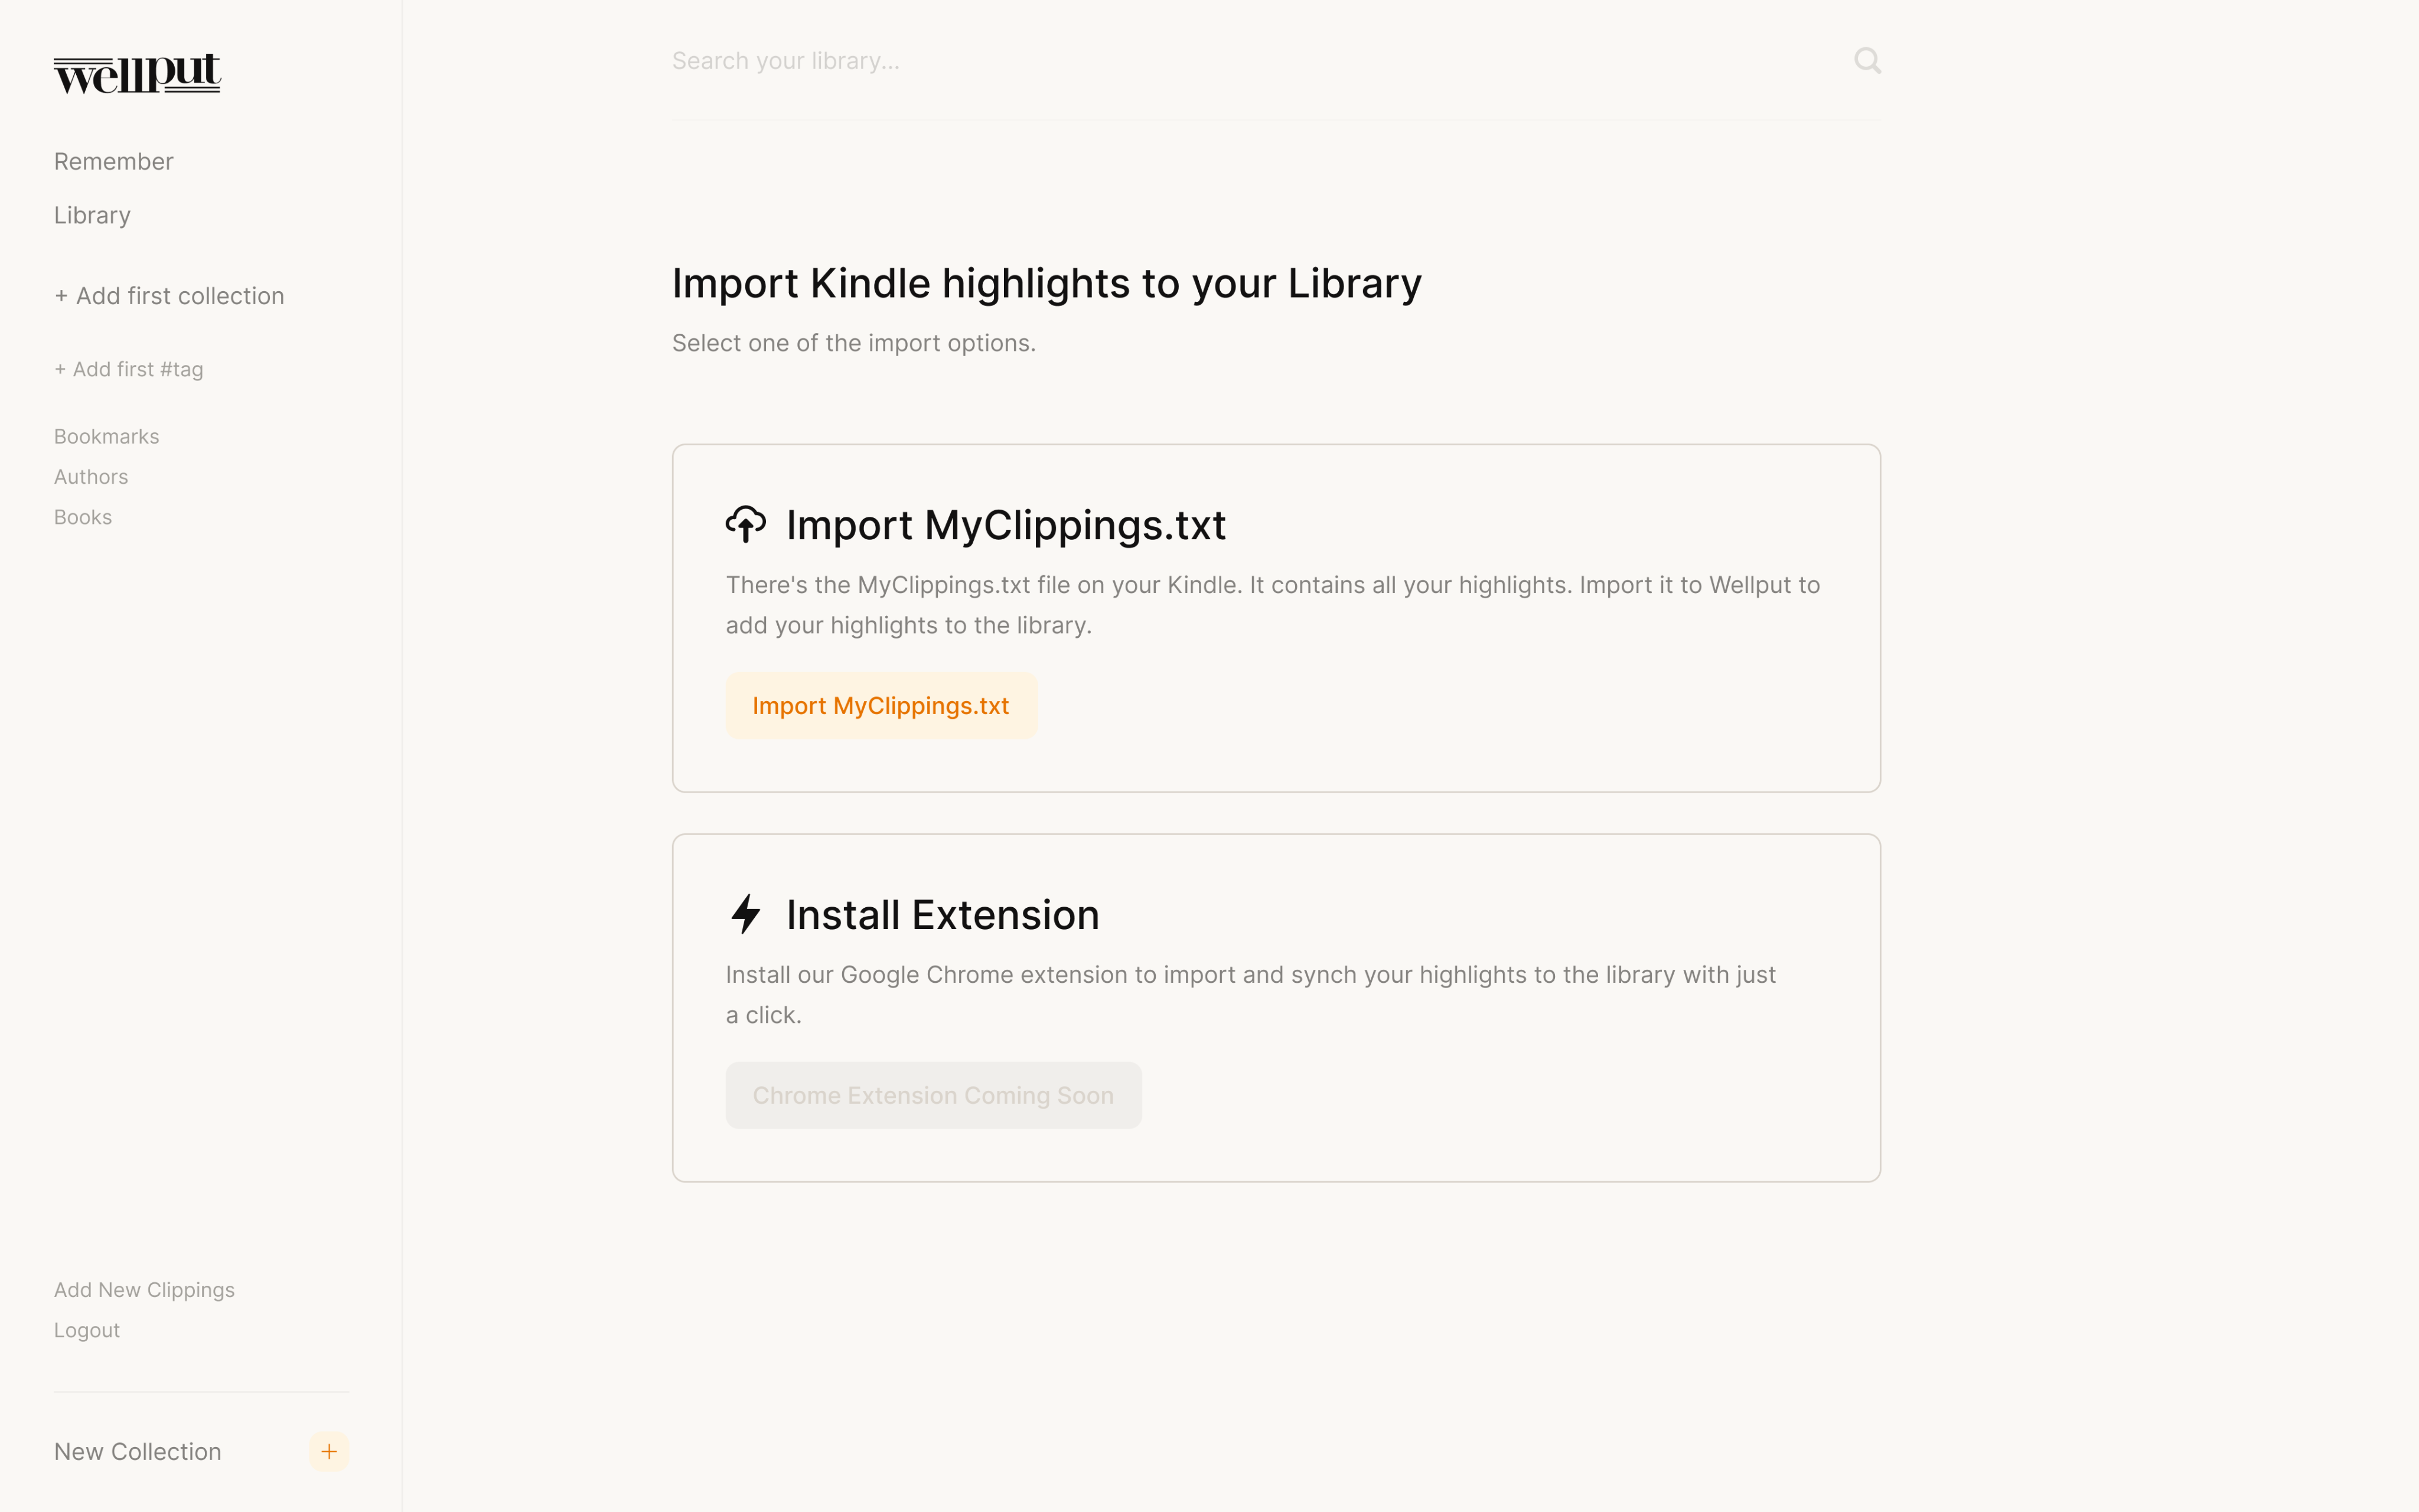
Task: Add first #tag link
Action: tap(129, 370)
